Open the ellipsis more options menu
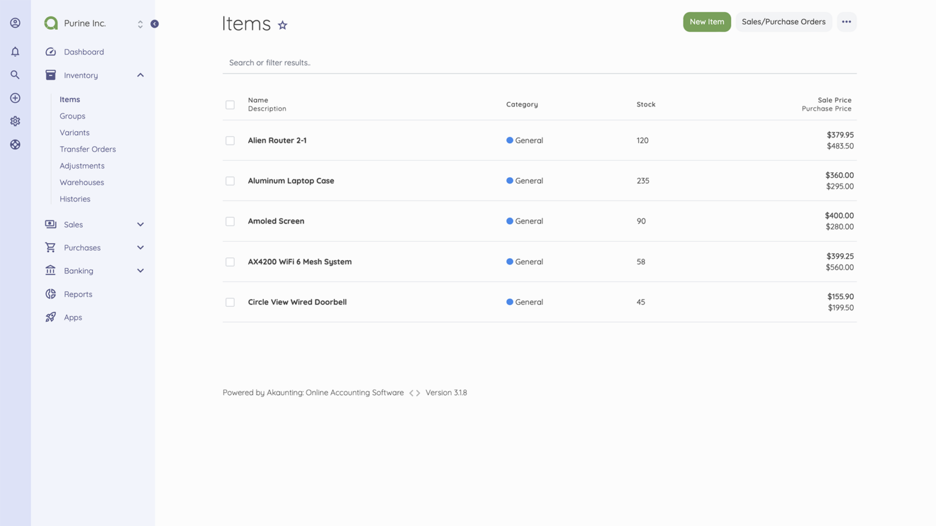The width and height of the screenshot is (936, 526). click(846, 21)
